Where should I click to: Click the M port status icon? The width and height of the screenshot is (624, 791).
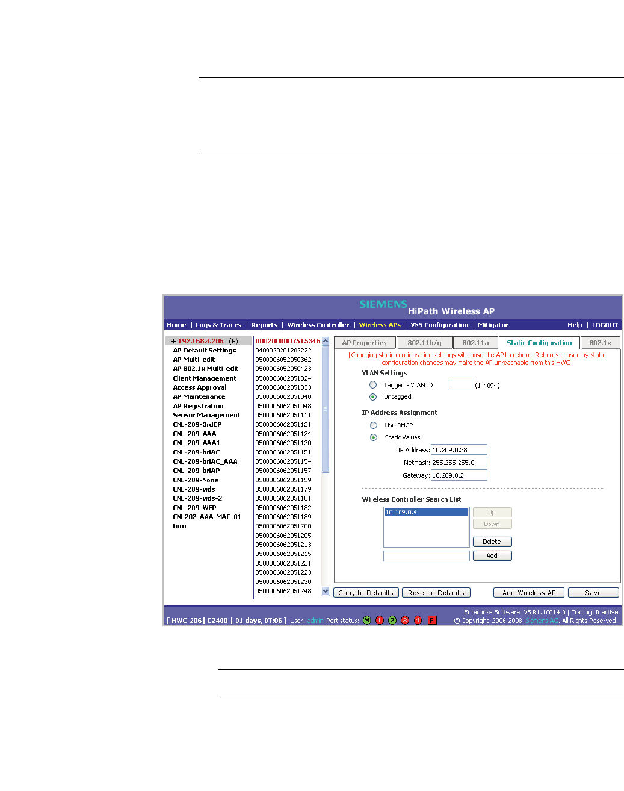point(366,620)
